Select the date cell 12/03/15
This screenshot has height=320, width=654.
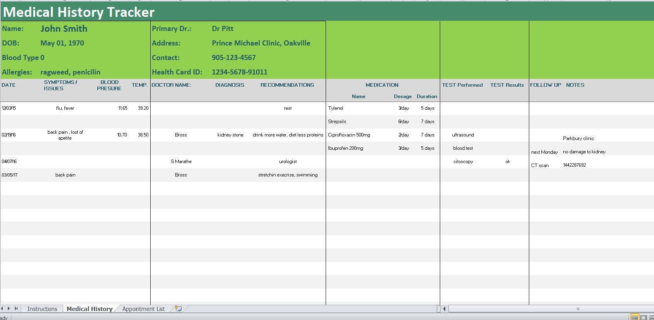pyautogui.click(x=9, y=108)
